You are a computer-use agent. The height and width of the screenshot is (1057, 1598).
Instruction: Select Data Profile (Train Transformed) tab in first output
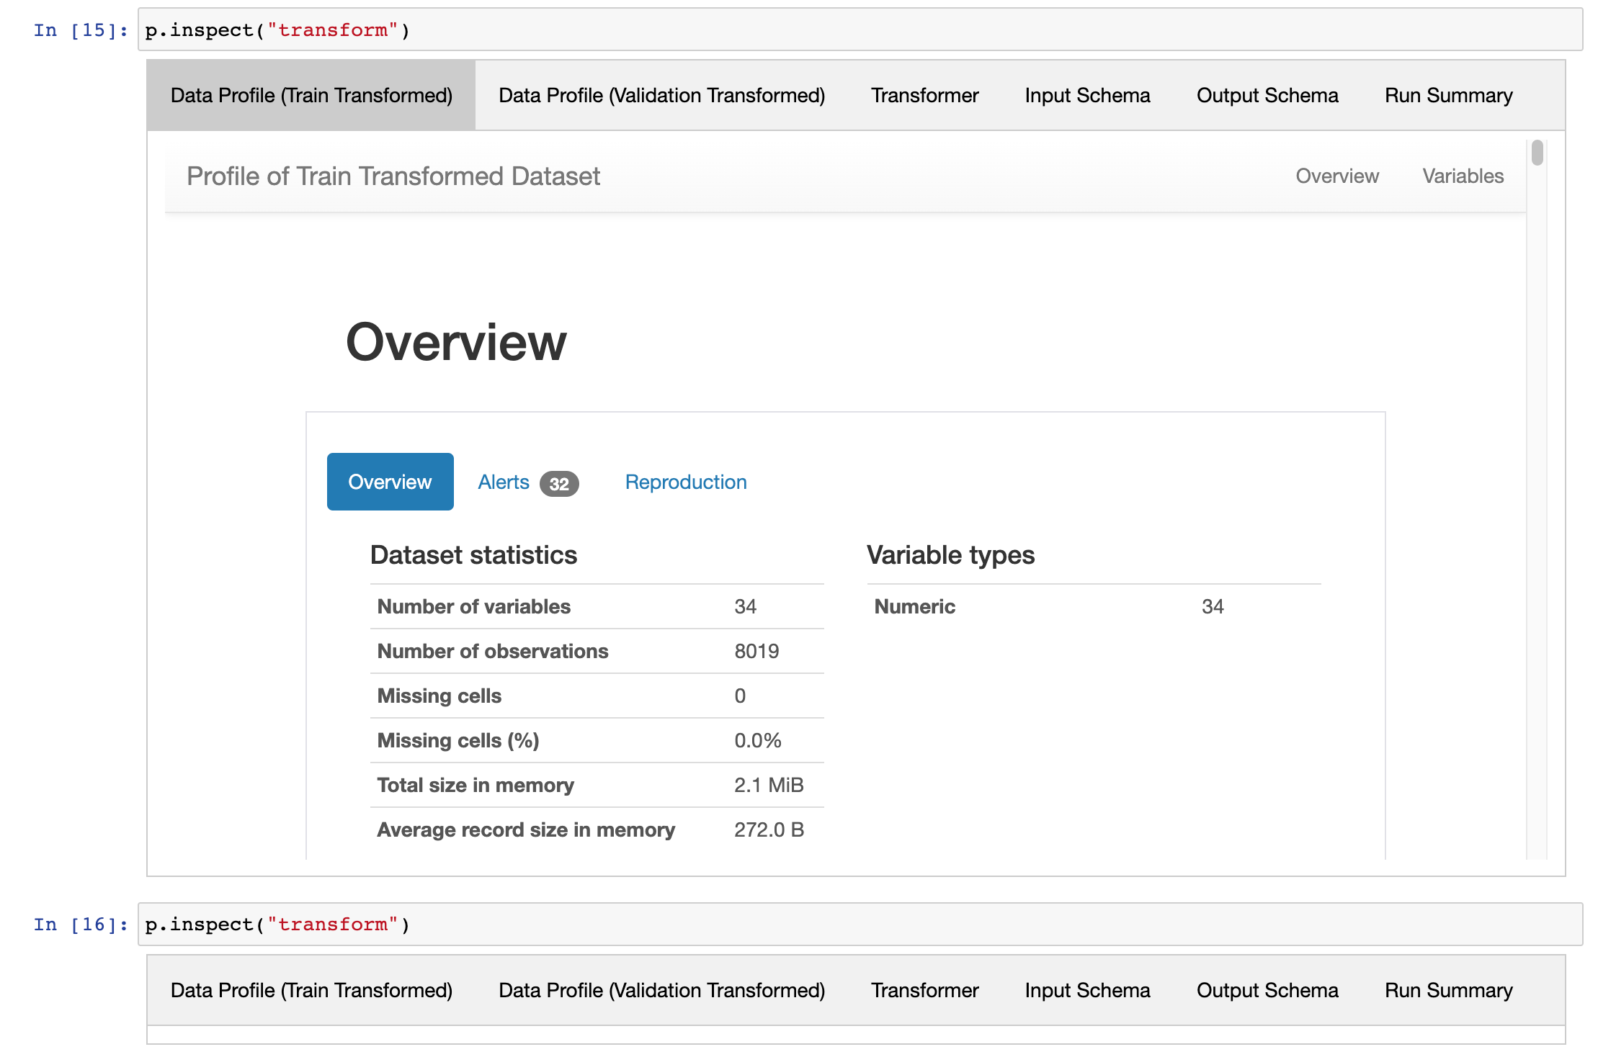(x=311, y=95)
